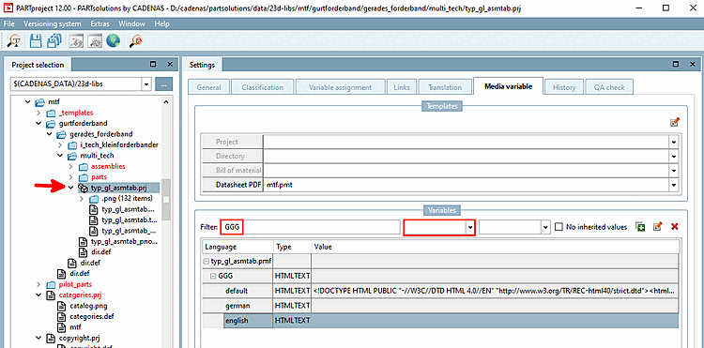Click the red X delete variable icon

[674, 227]
